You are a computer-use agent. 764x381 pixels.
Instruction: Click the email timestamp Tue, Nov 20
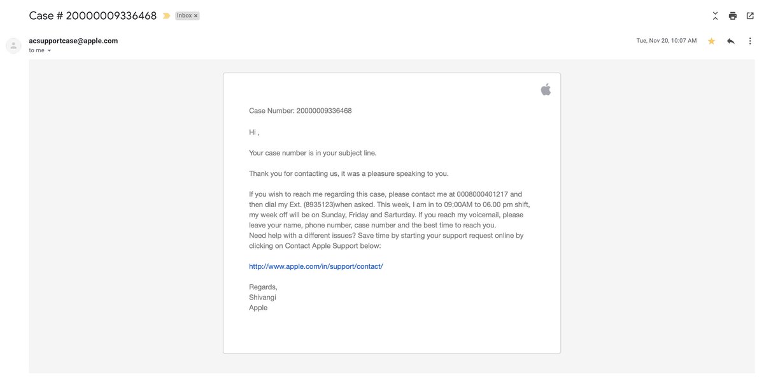(667, 41)
